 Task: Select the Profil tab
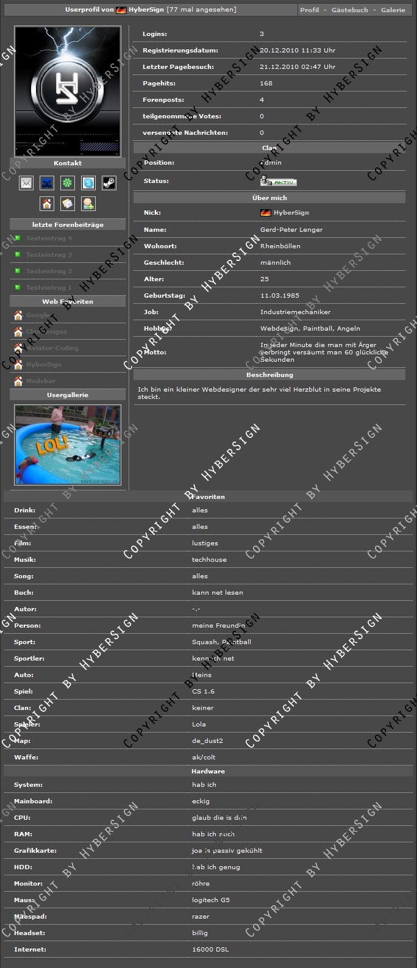309,10
